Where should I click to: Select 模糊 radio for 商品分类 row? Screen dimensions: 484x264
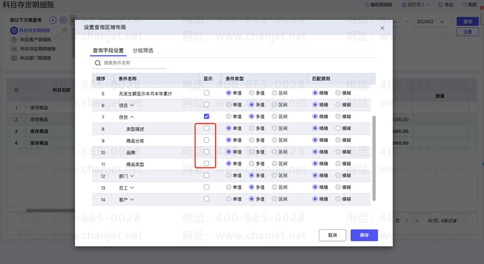point(338,140)
